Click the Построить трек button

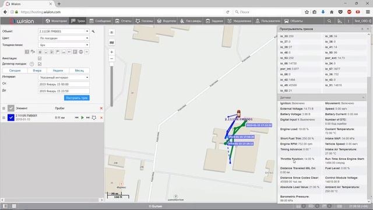point(76,98)
